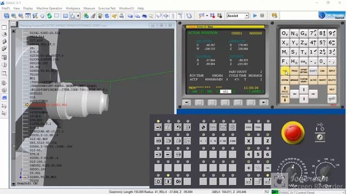Select the Z axis button on panel
Image resolution: width=346 pixels, height=194 pixels.
pyautogui.click(x=268, y=141)
